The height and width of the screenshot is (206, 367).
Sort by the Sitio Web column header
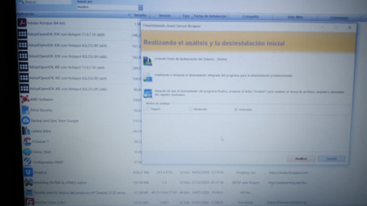(295, 17)
